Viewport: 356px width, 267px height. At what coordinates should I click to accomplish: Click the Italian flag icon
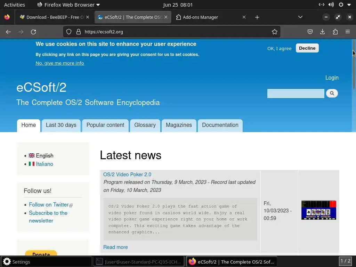coord(32,164)
